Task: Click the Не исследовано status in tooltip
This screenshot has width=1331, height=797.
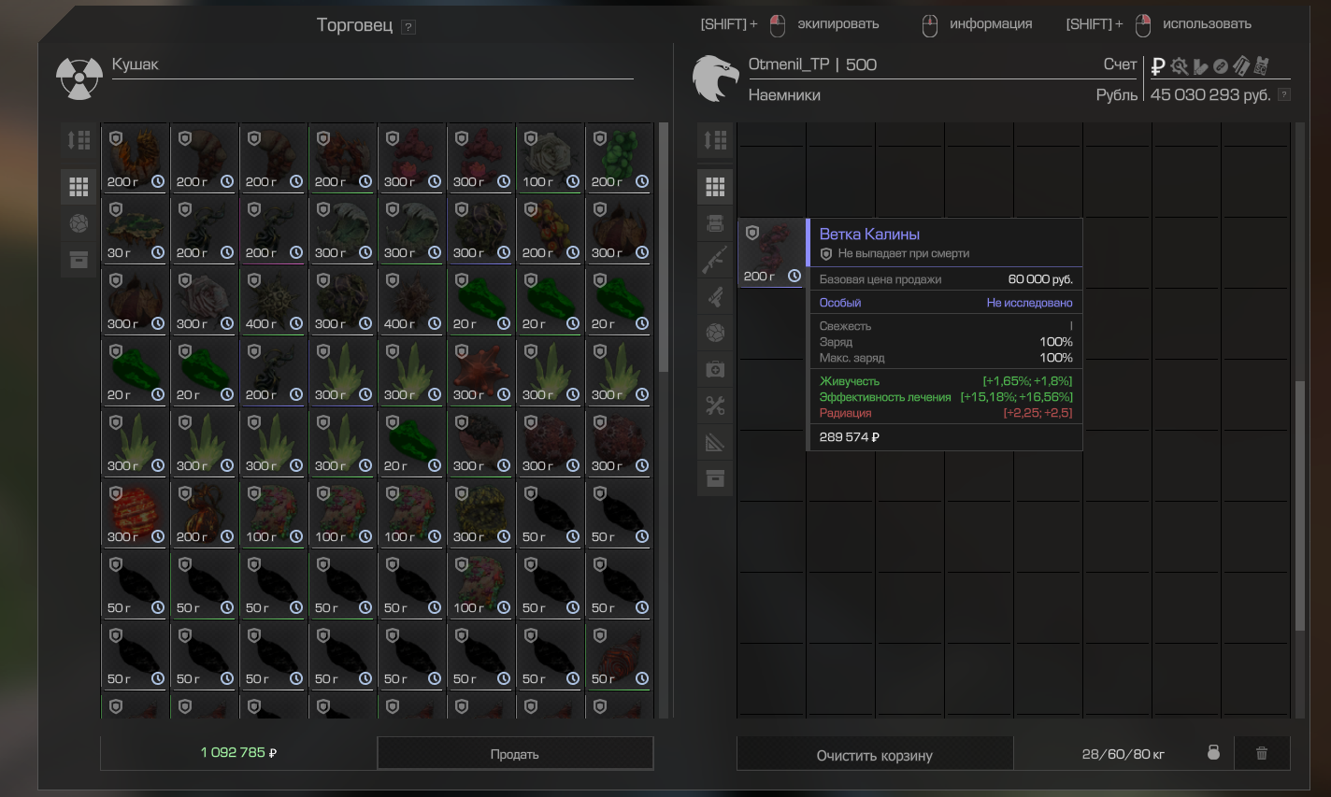Action: pyautogui.click(x=1029, y=303)
